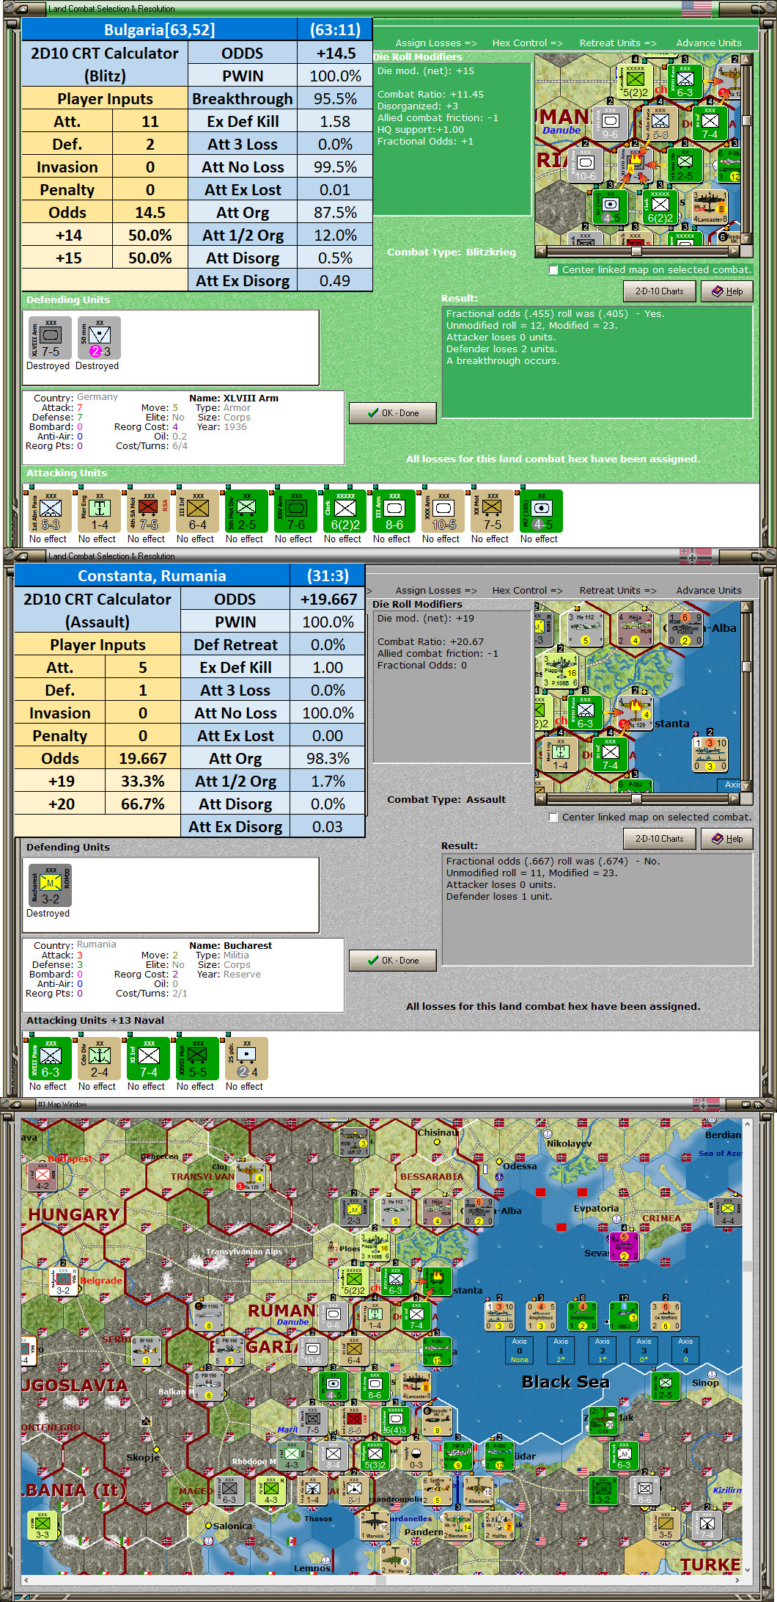The width and height of the screenshot is (777, 1602).
Task: Select the Cdo Div 2-4 Constanta attacker
Action: pyautogui.click(x=99, y=1058)
